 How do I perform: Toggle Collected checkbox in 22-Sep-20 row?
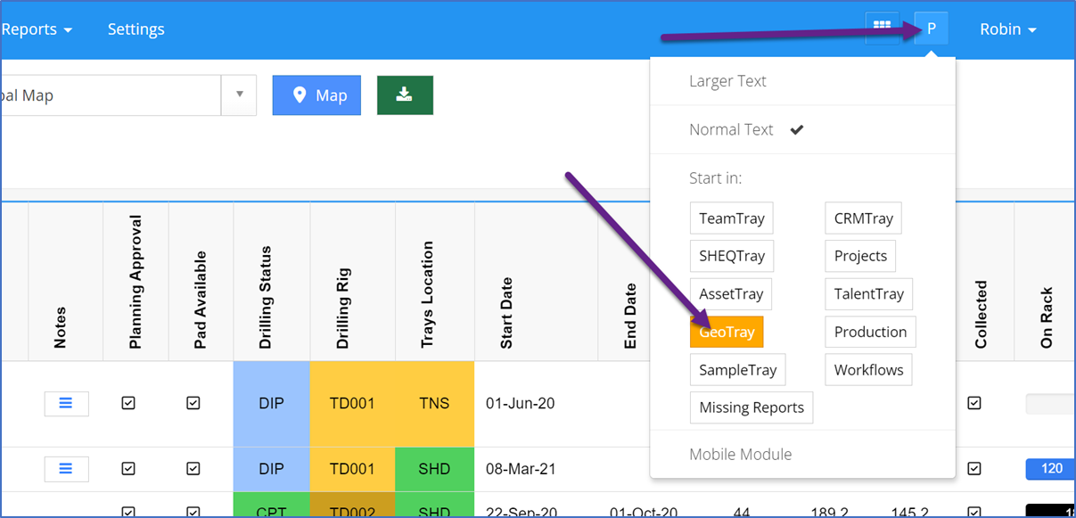(x=974, y=512)
